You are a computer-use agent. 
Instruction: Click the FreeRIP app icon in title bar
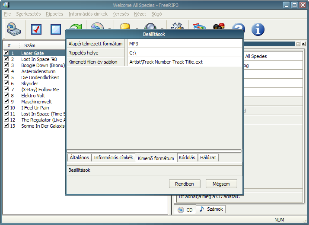point(6,5)
